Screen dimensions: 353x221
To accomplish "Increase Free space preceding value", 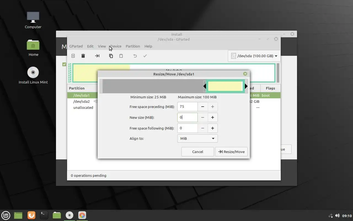I will click(213, 107).
